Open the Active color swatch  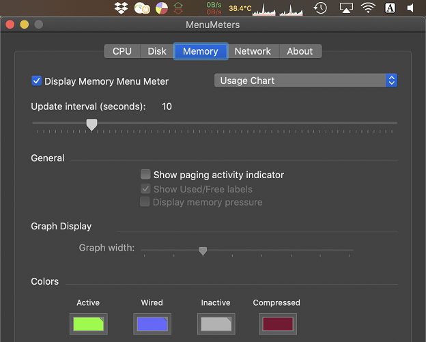coord(89,324)
